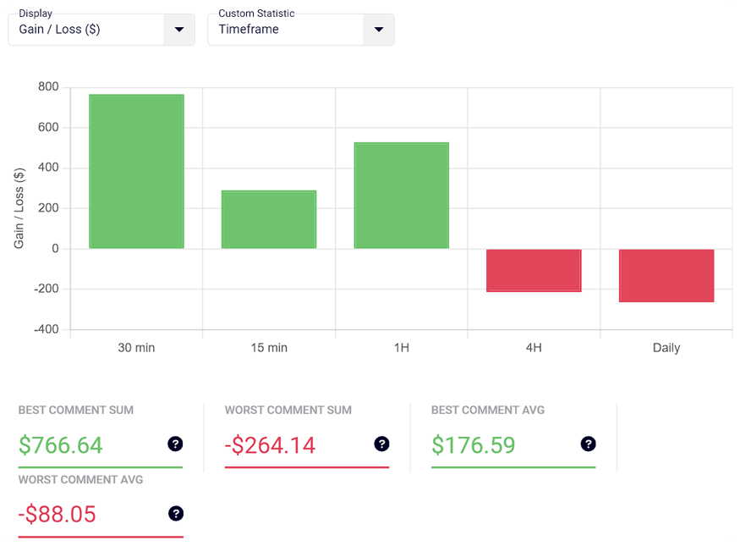The width and height of the screenshot is (740, 546).
Task: Open the Custom Statistic Timeframe dropdown
Action: 301,30
